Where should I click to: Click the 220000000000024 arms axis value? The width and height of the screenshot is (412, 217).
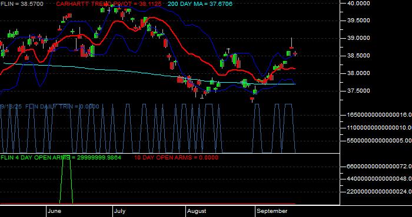[x=379, y=192]
